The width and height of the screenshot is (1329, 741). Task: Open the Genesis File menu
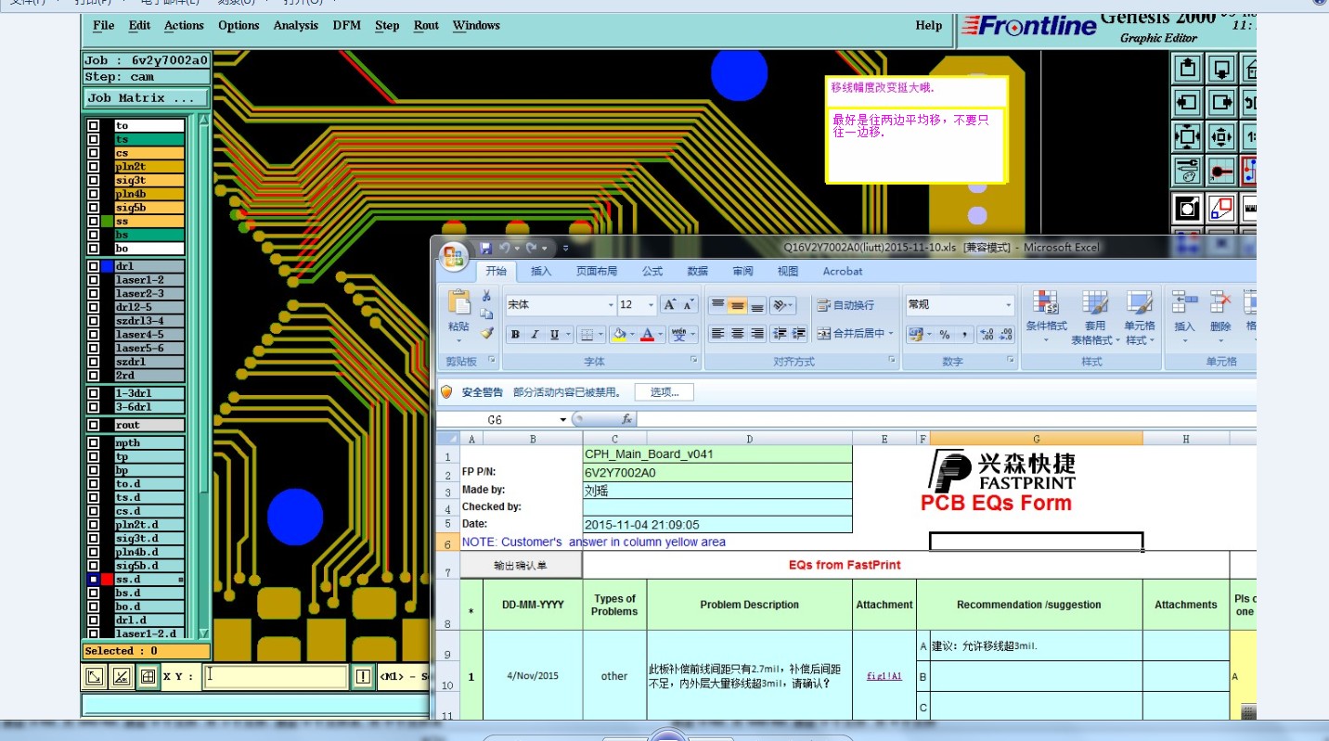pyautogui.click(x=104, y=25)
